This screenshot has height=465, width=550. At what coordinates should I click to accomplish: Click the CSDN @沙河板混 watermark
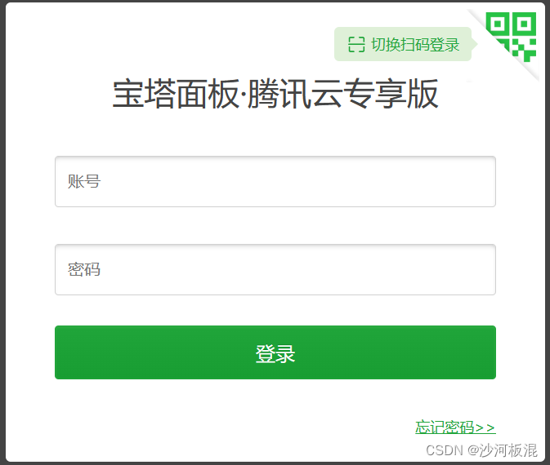[x=481, y=450]
